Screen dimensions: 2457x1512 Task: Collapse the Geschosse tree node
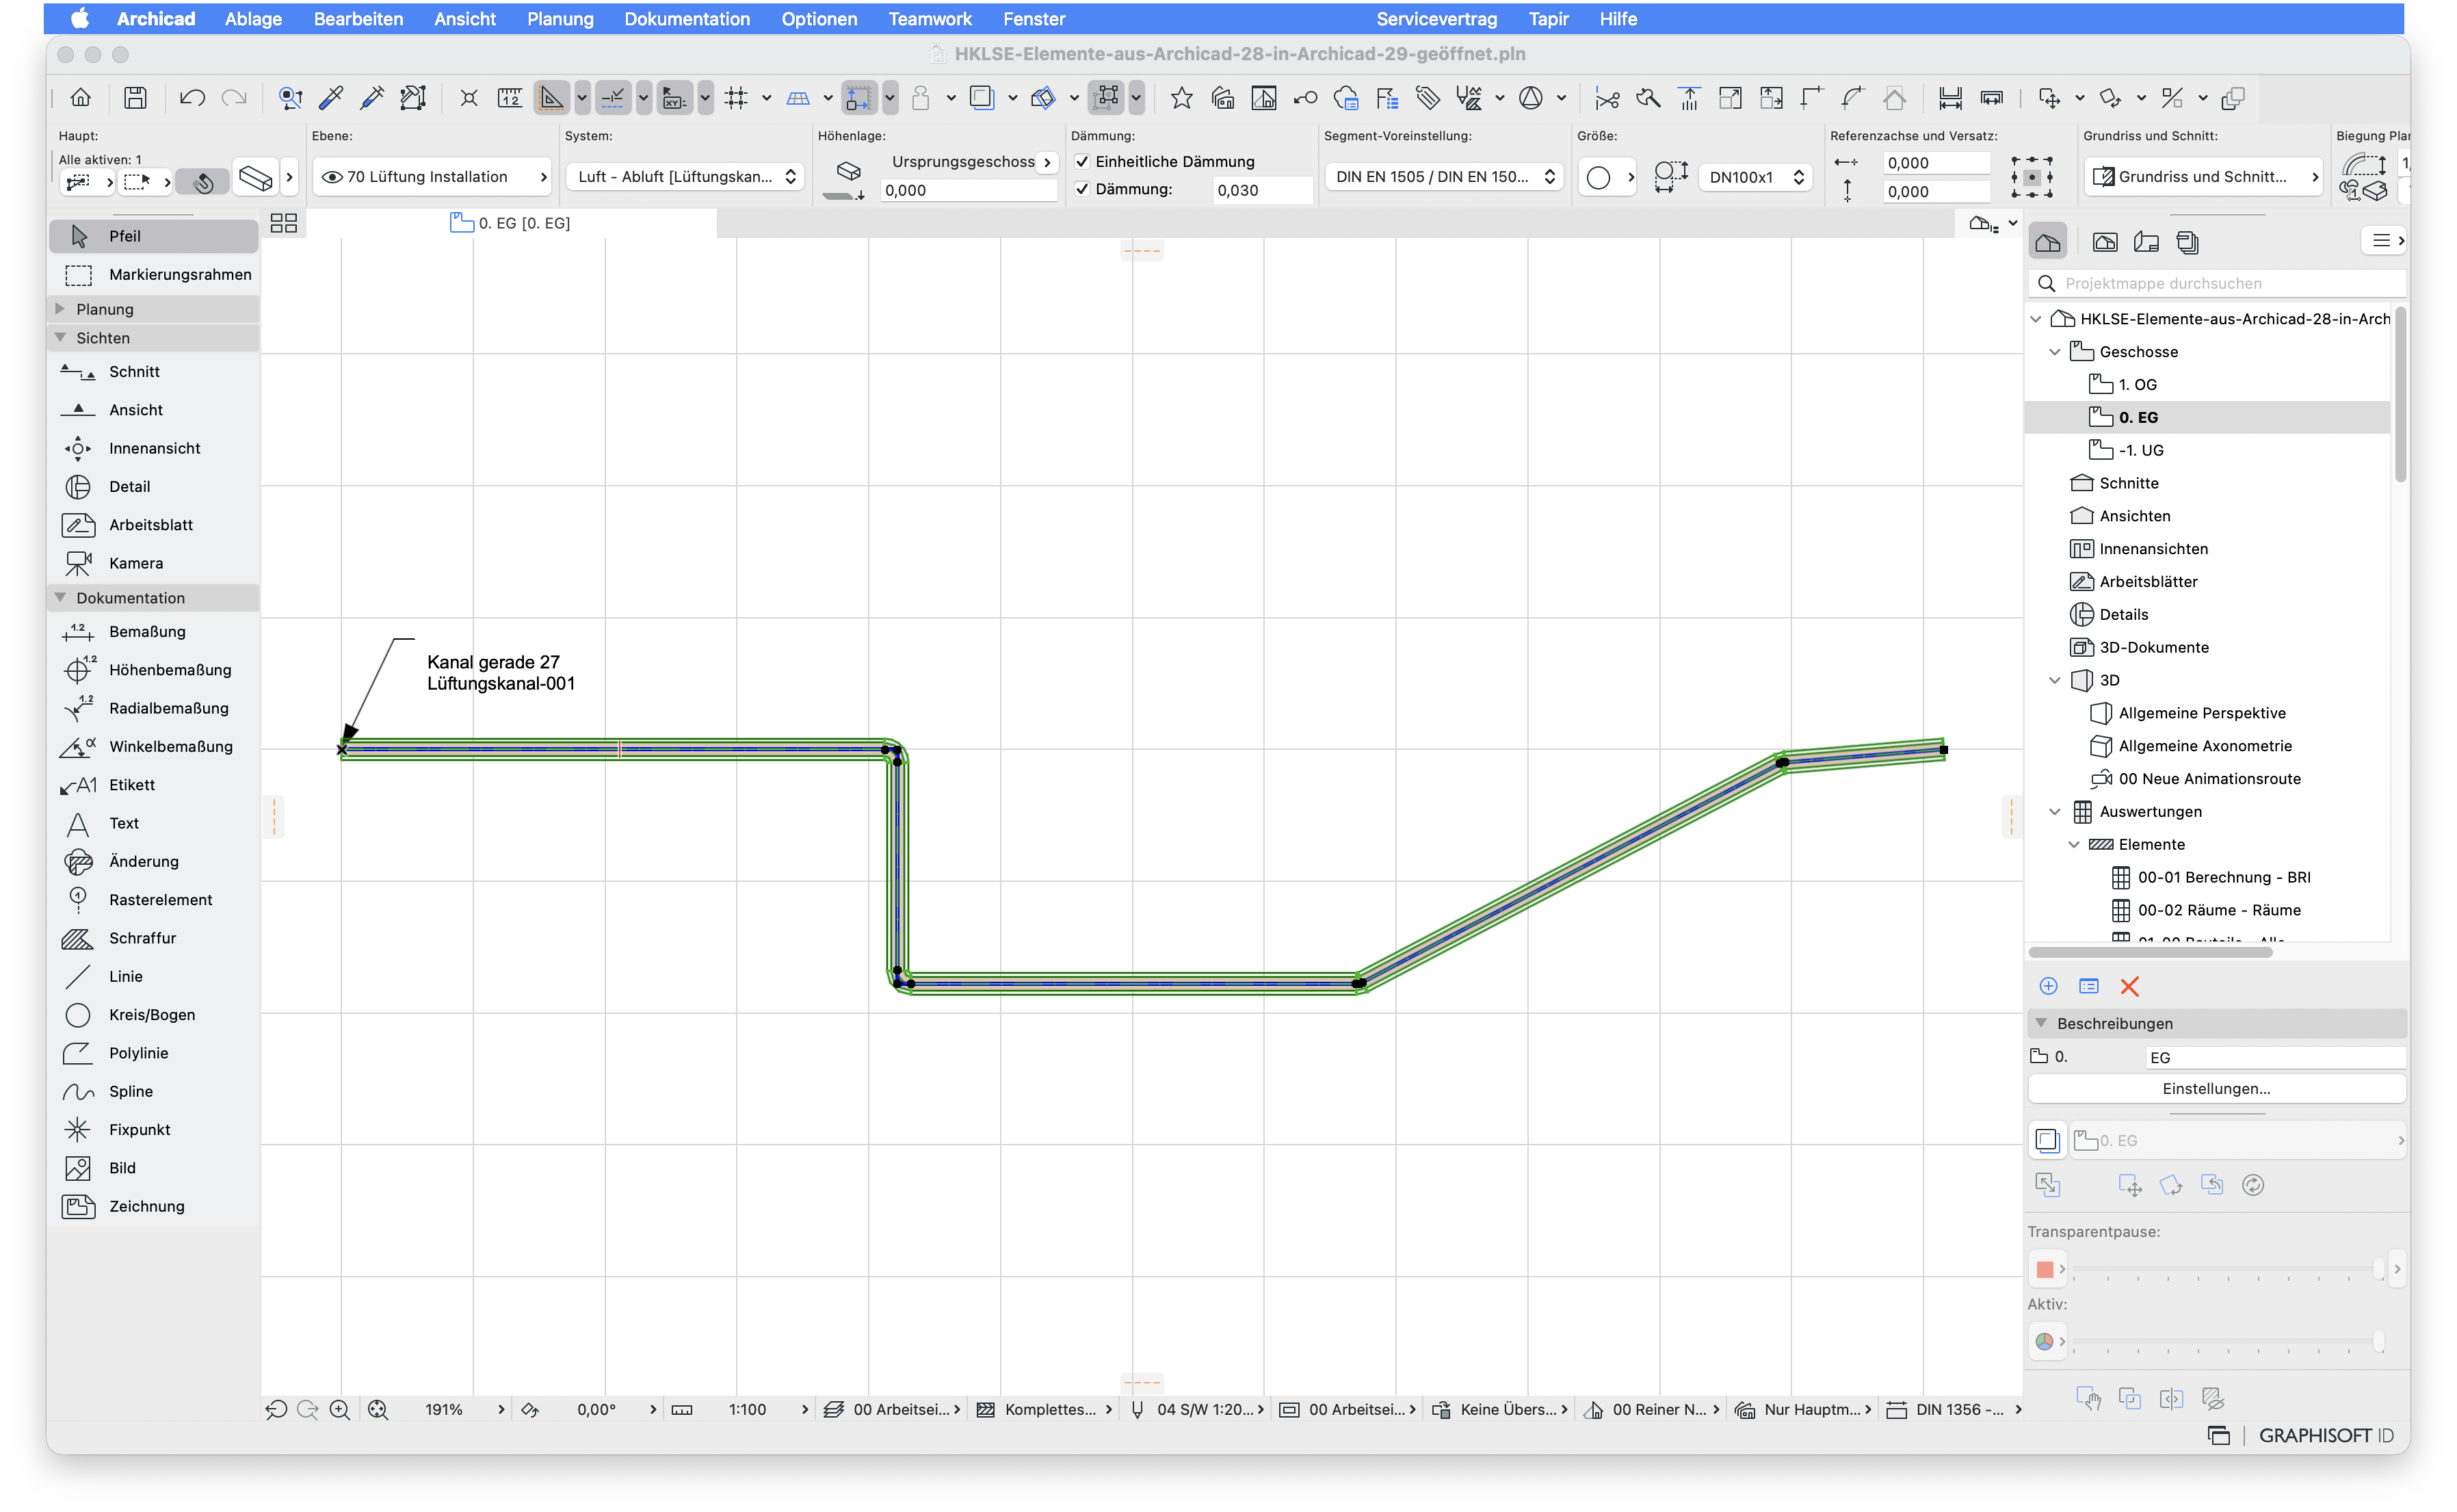(2054, 352)
